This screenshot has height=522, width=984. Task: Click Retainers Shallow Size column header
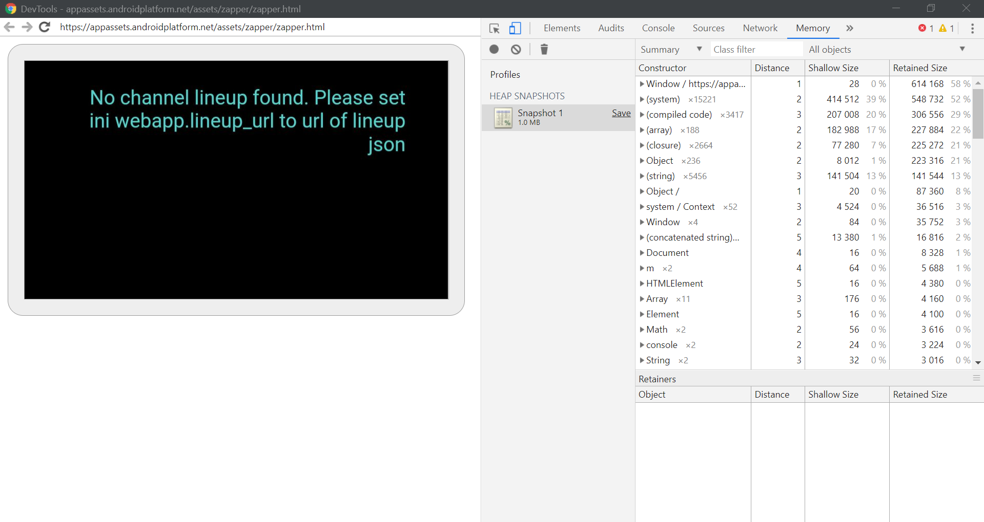847,394
